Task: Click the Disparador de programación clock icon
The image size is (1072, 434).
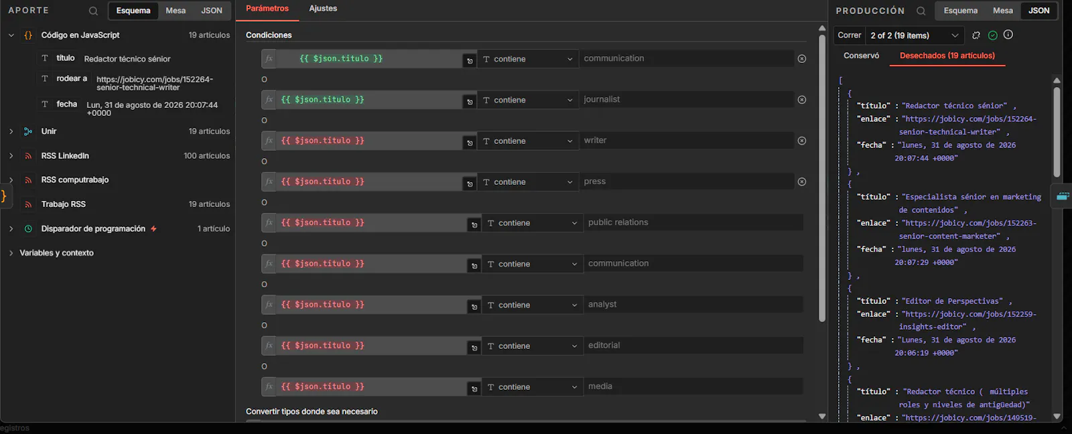Action: [28, 229]
